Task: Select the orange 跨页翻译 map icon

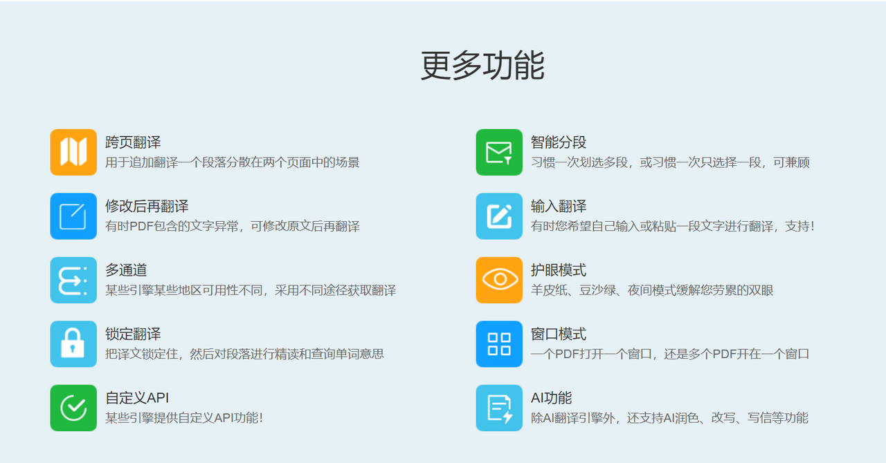Action: click(73, 152)
